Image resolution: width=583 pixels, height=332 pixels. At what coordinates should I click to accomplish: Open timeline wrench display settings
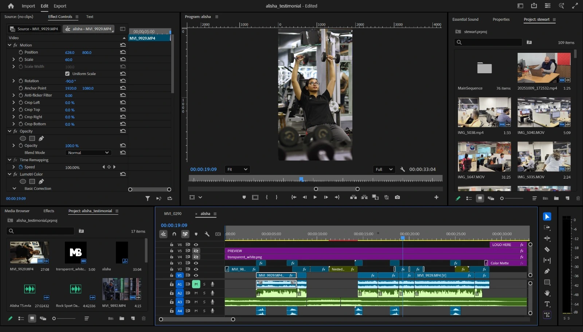pyautogui.click(x=207, y=234)
